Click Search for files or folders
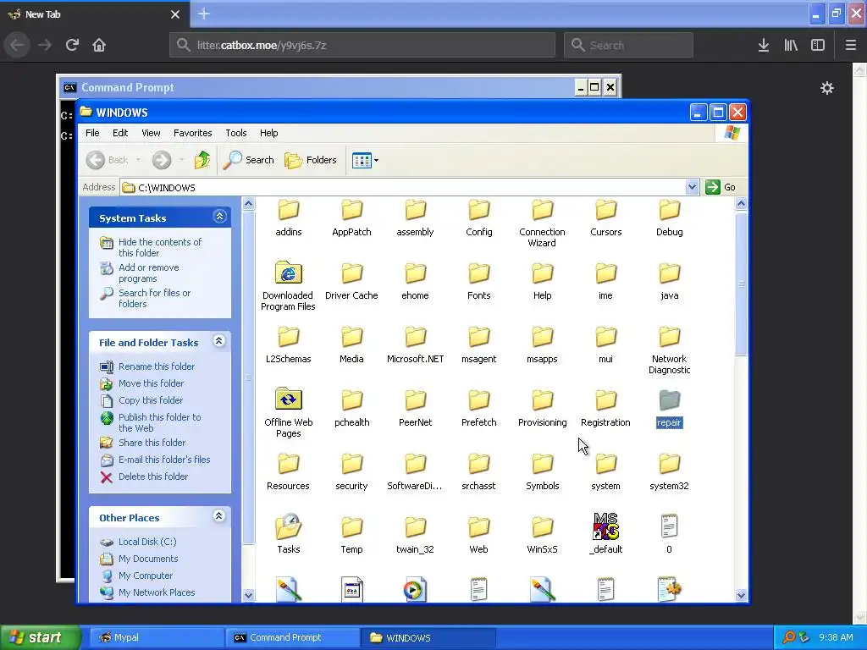This screenshot has height=650, width=867. 154,299
